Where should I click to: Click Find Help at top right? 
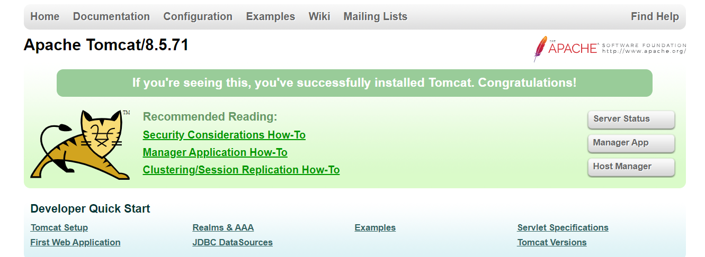coord(655,16)
